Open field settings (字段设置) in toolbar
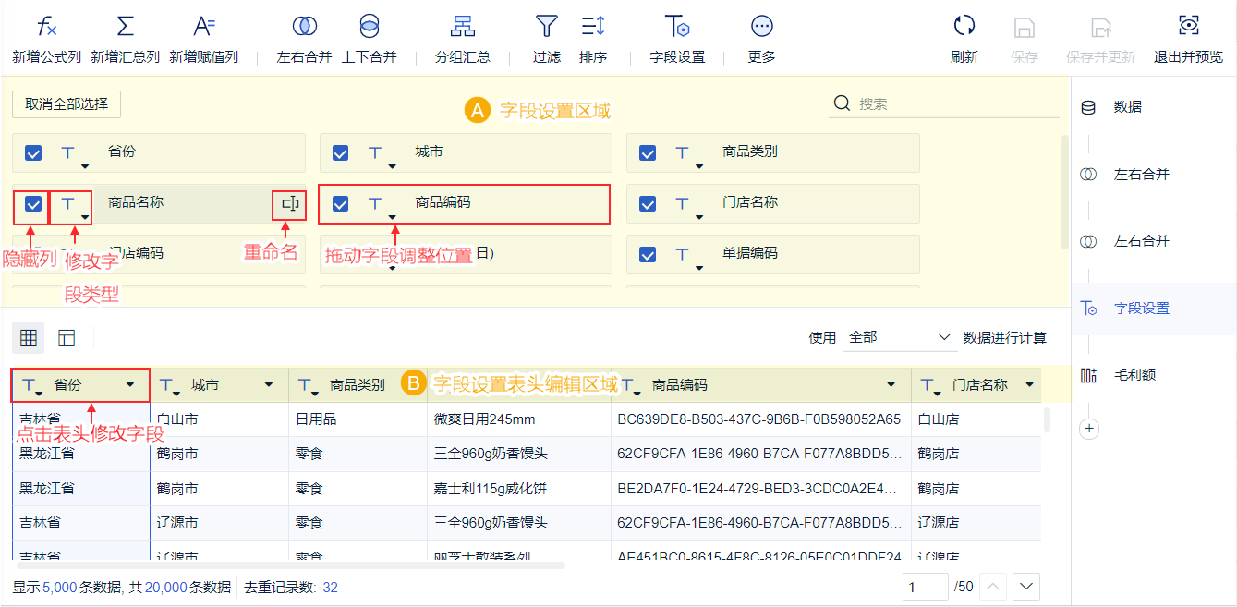Image resolution: width=1237 pixels, height=607 pixels. pyautogui.click(x=677, y=40)
